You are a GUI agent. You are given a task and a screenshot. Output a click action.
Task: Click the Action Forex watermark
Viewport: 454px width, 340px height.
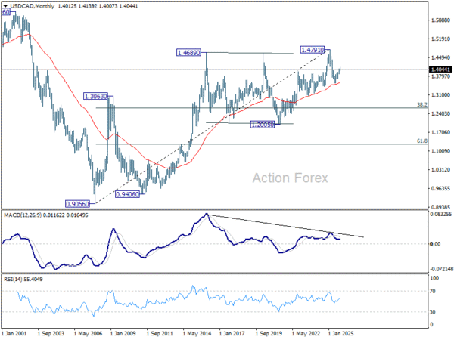tap(290, 178)
